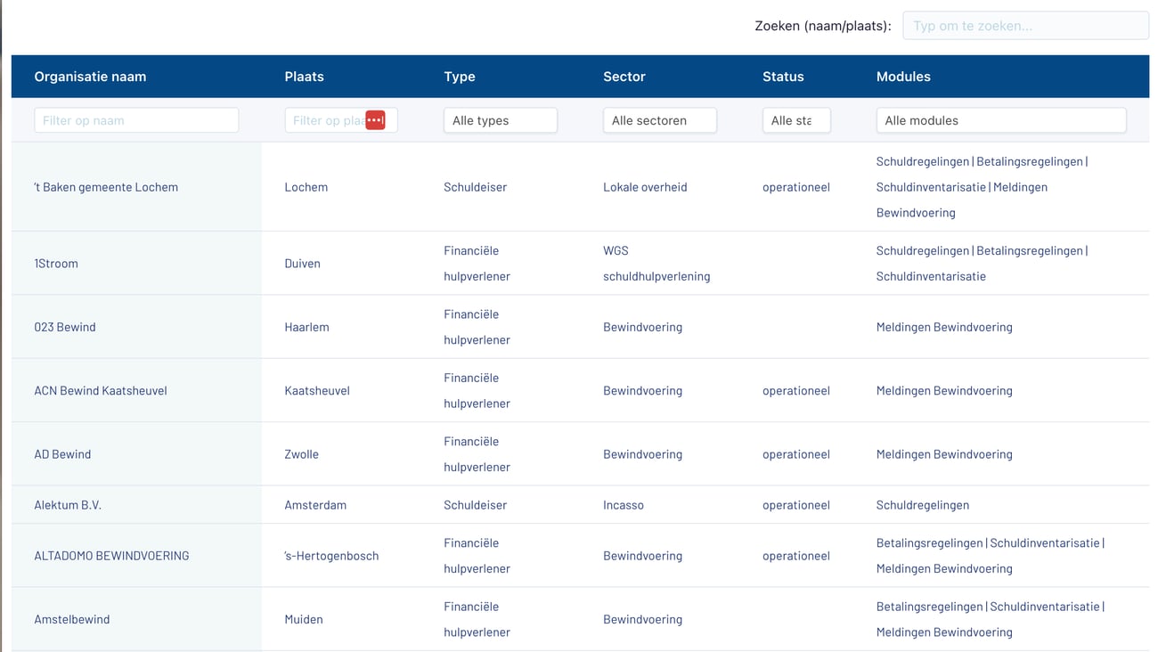Select the 't Baken gemeente Lochem row
The height and width of the screenshot is (652, 1158).
point(106,187)
